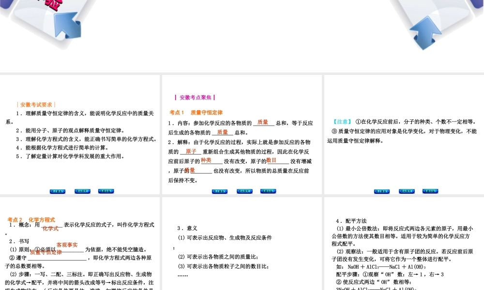This screenshot has width=484, height=290.
Task: Click the heading ┃安徽考点聚焦┃
Action: (195, 97)
